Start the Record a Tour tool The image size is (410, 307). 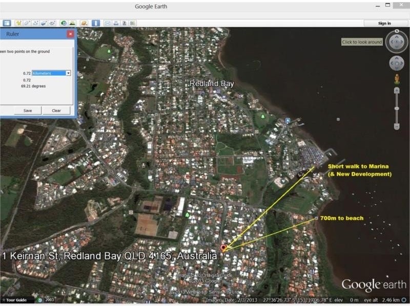(x=52, y=23)
